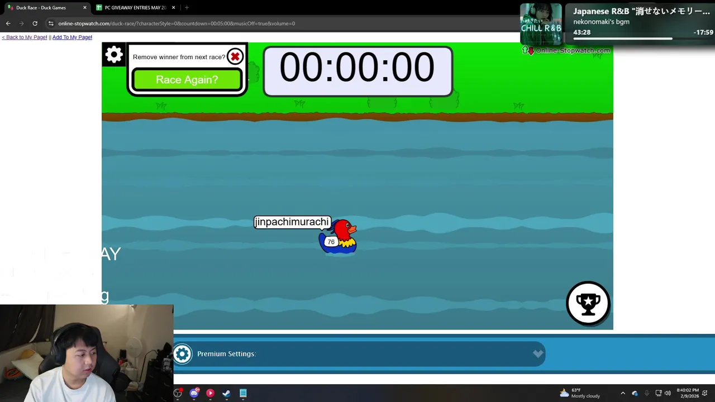Open the volume speaker tray icon
This screenshot has width=715, height=402.
pos(668,393)
